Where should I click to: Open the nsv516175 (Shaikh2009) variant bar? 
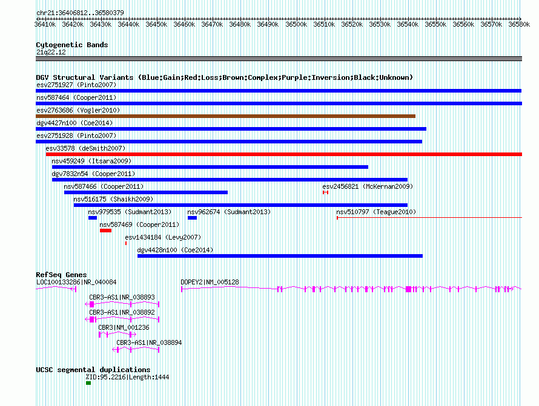(x=240, y=205)
